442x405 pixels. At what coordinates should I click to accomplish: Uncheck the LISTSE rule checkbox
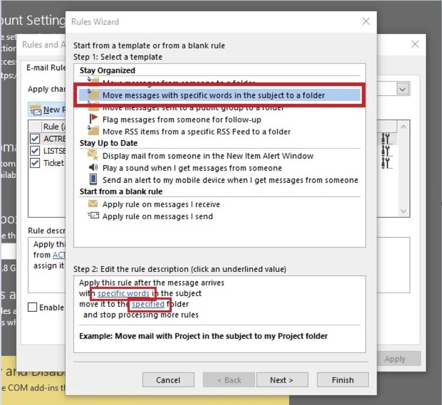[x=35, y=151]
